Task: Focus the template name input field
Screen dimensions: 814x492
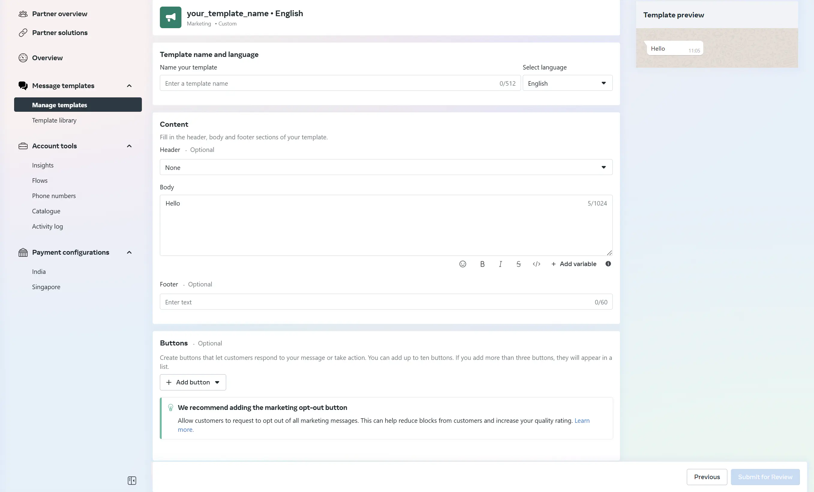Action: tap(340, 83)
